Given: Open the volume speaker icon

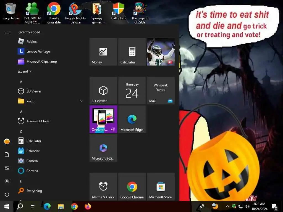Looking at the screenshot, I should (247, 206).
